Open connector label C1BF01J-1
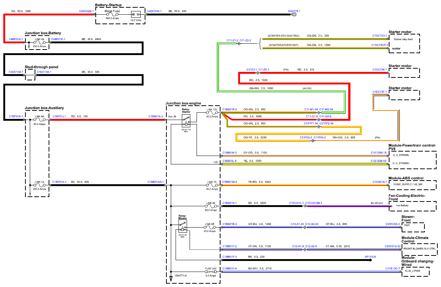This screenshot has width=441, height=287. click(59, 116)
